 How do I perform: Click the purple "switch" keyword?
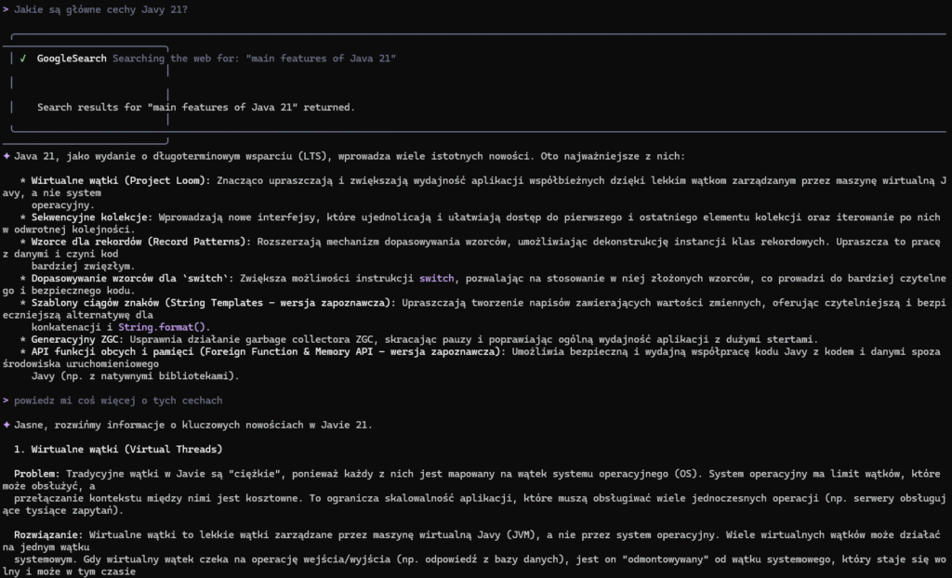pyautogui.click(x=436, y=278)
